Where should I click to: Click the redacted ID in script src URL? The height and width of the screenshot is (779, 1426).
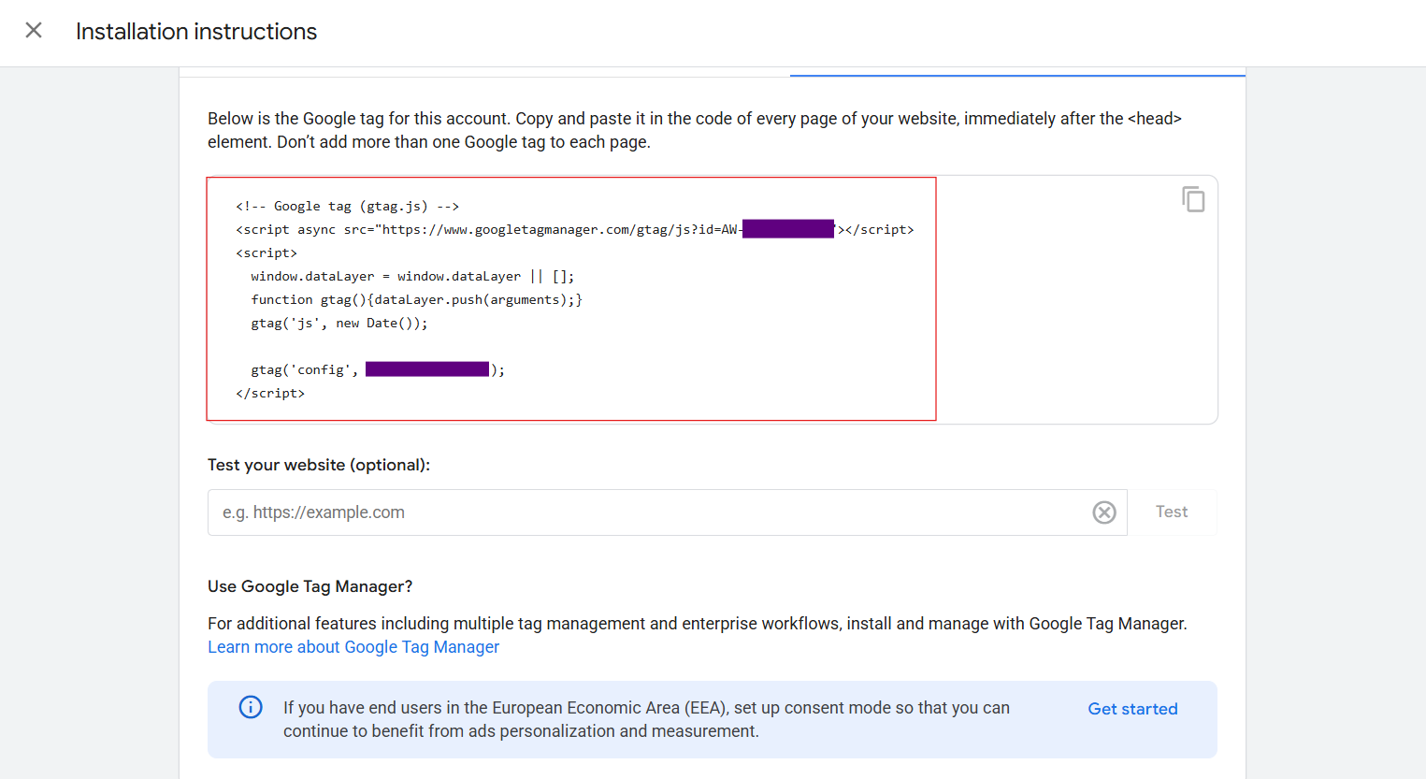(x=787, y=229)
